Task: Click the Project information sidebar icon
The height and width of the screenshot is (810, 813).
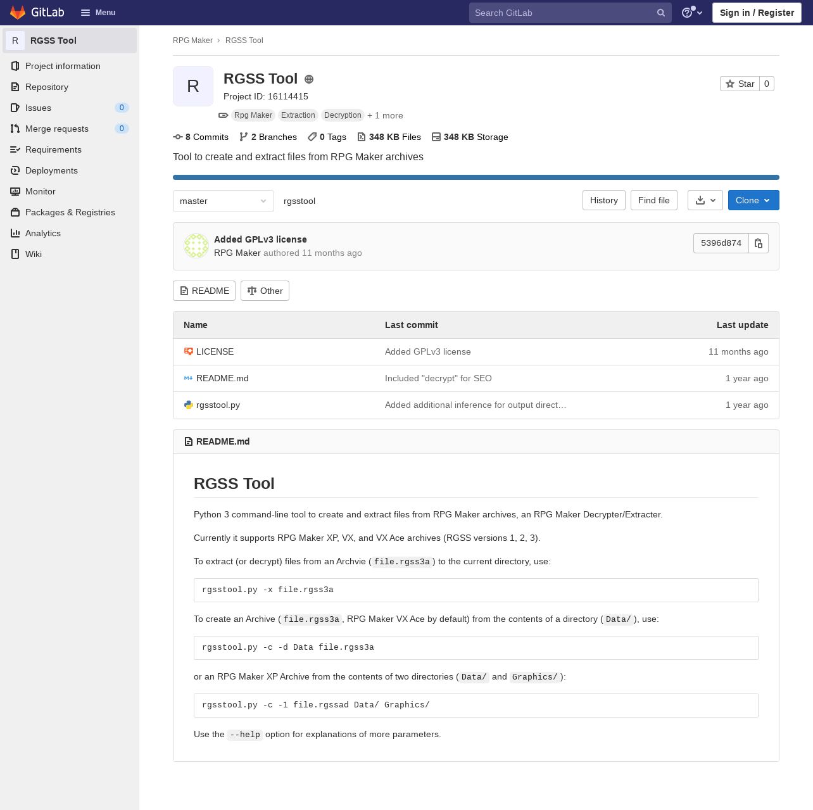Action: click(x=15, y=66)
